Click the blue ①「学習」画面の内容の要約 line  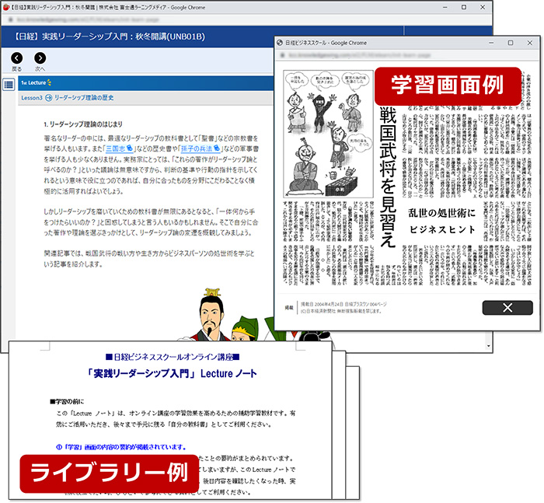click(x=121, y=447)
